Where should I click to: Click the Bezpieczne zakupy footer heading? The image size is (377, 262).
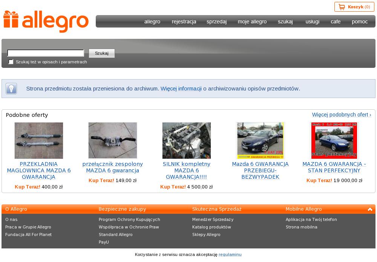(x=123, y=209)
